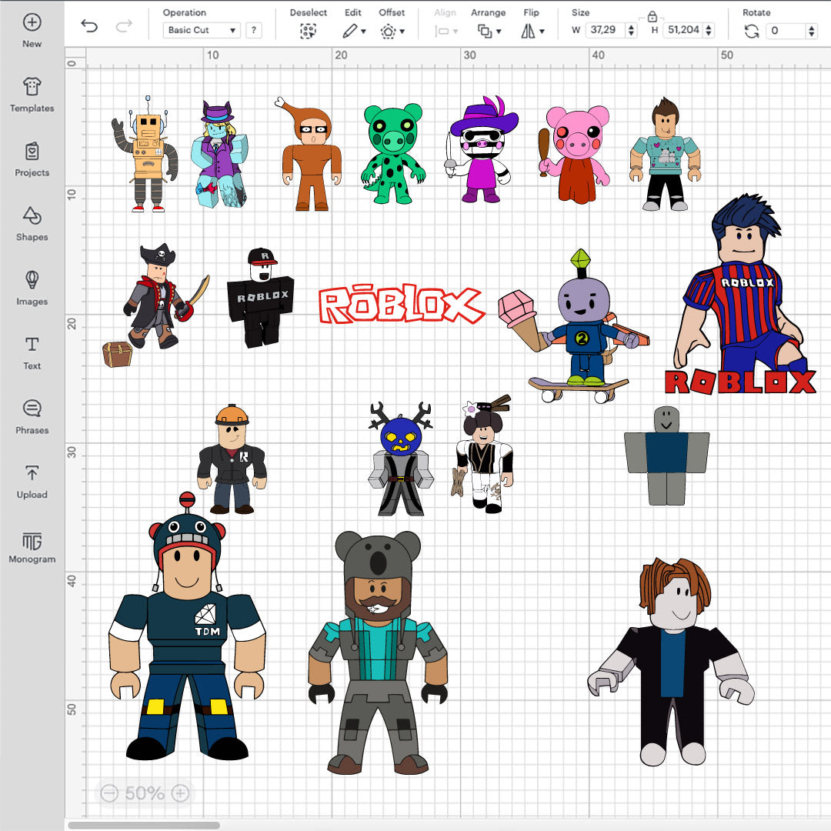Select the TDM shirt character
Image resolution: width=831 pixels, height=831 pixels.
187,626
